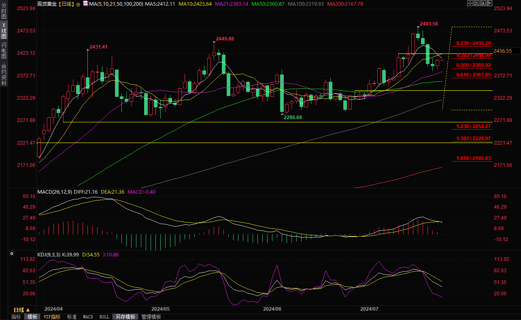Apply the 标准 template

[72, 317]
